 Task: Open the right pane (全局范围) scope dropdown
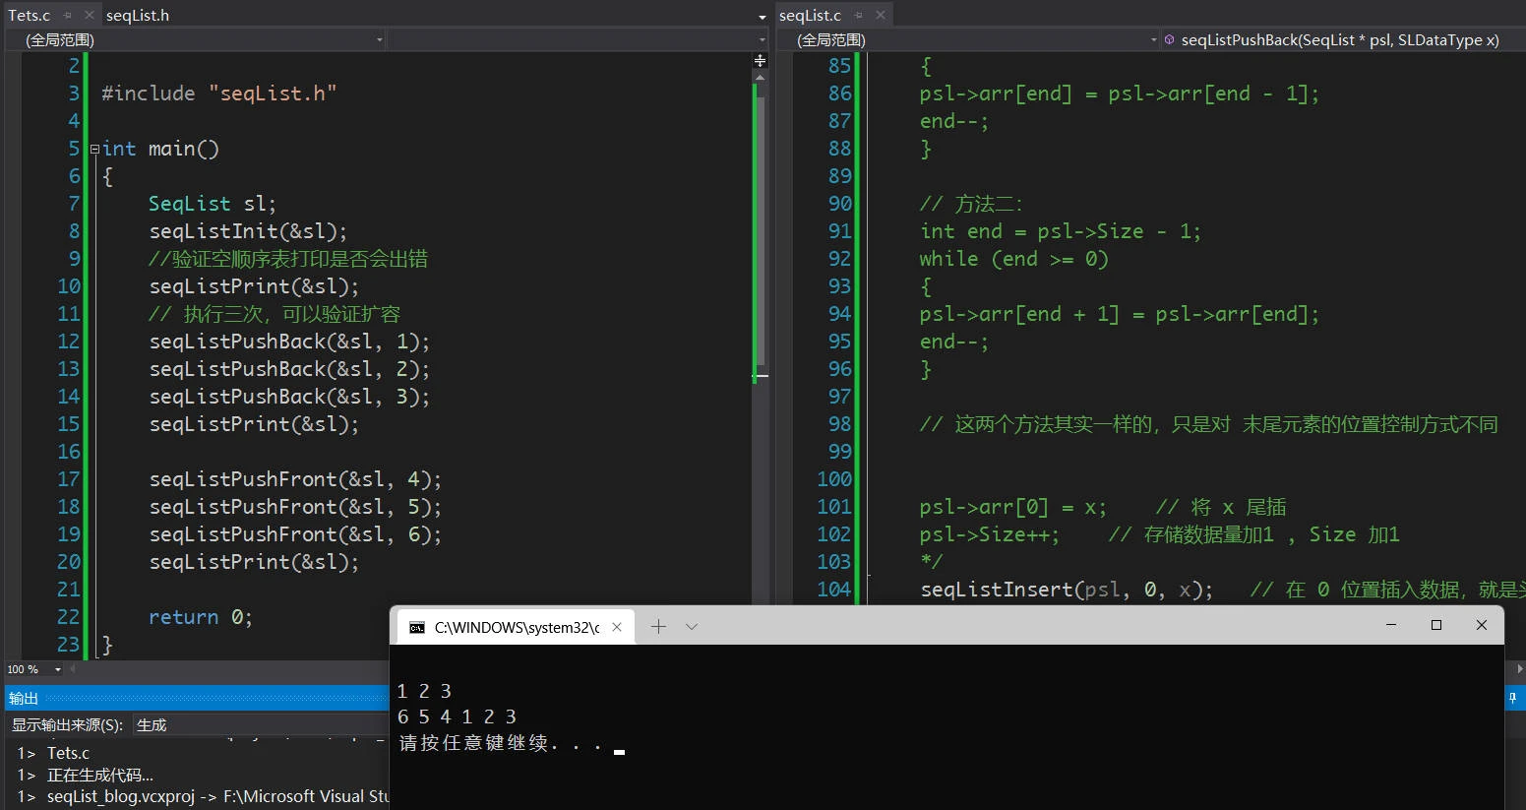coord(968,40)
